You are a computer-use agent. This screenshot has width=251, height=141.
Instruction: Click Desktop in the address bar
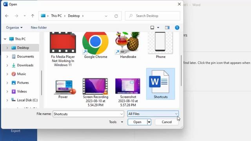click(74, 16)
